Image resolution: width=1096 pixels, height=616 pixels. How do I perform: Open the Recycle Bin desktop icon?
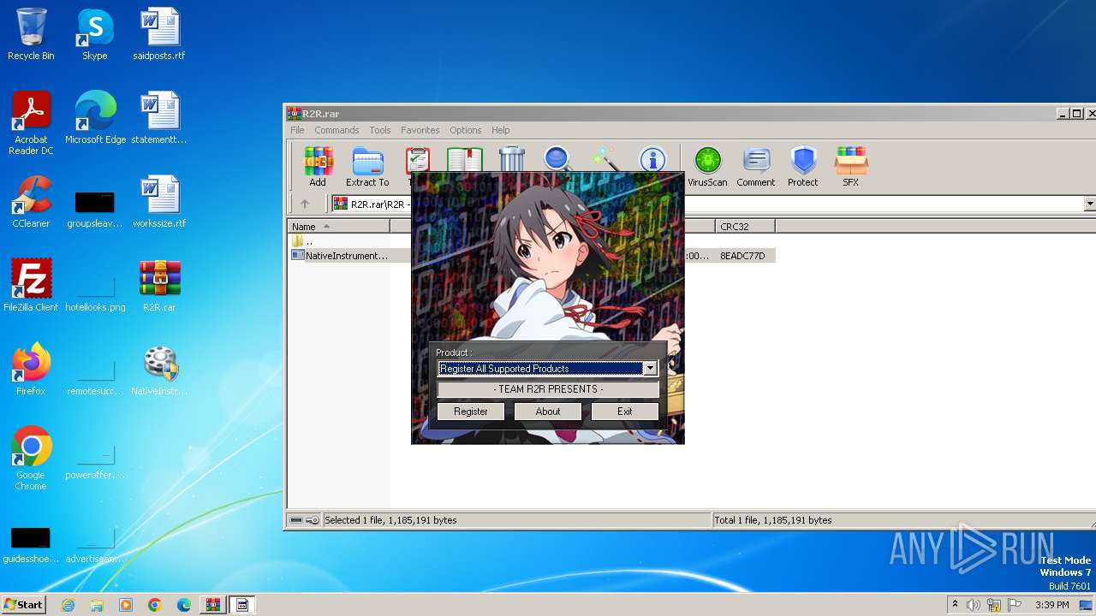click(x=31, y=34)
